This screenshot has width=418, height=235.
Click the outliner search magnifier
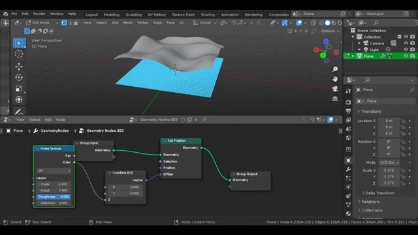(x=376, y=23)
